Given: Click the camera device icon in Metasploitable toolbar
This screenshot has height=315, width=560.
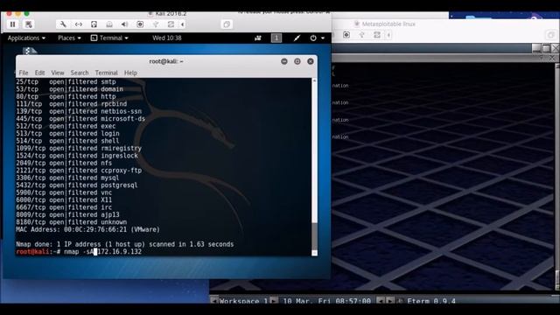Looking at the screenshot, I should [346, 35].
